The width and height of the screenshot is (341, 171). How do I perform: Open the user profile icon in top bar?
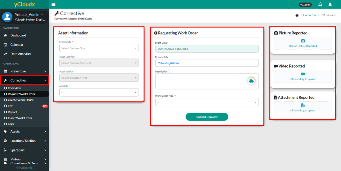pos(330,4)
